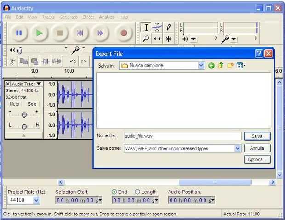Solo the Audio Track
This screenshot has height=220, width=285.
[32, 104]
